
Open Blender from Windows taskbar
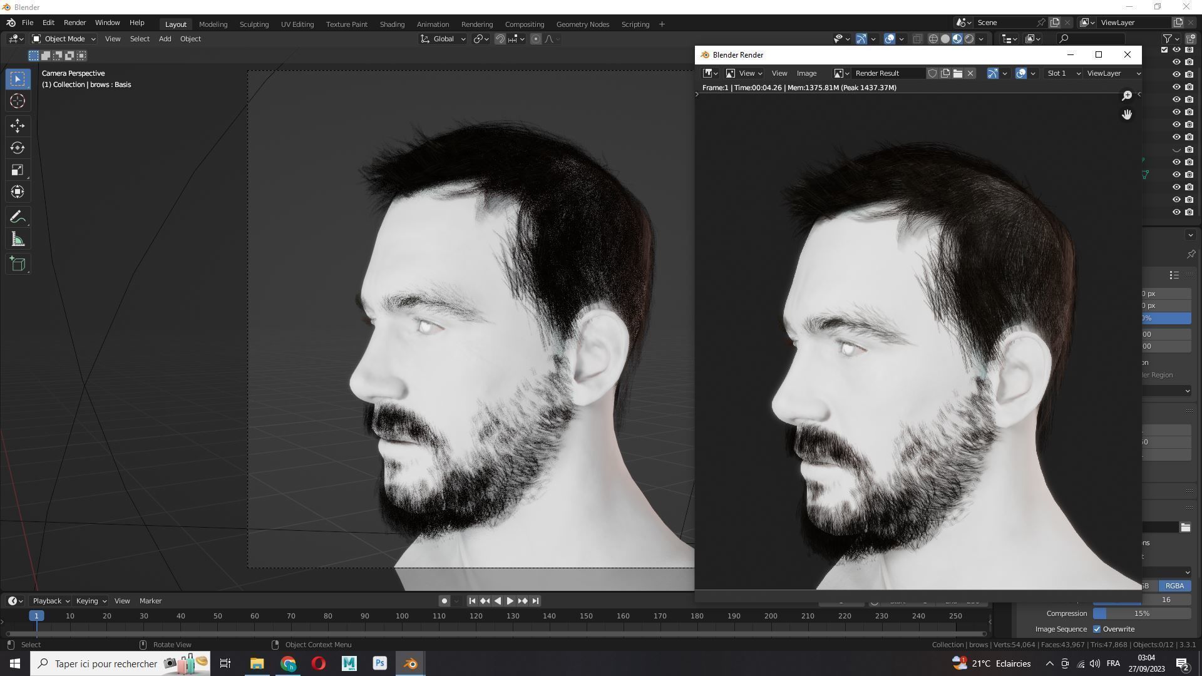pyautogui.click(x=411, y=663)
